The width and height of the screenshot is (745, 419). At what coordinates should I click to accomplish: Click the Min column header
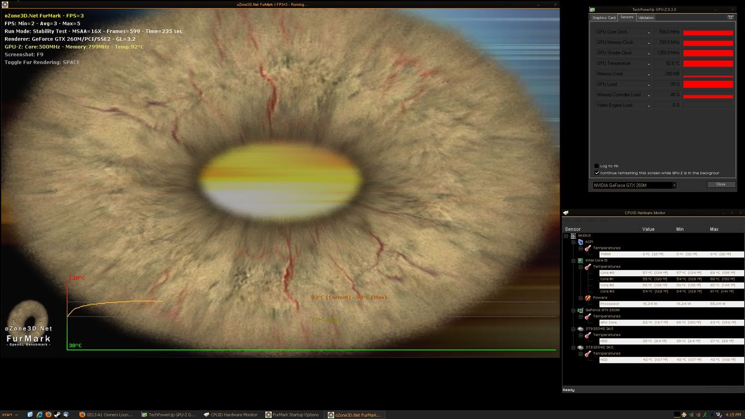(680, 229)
